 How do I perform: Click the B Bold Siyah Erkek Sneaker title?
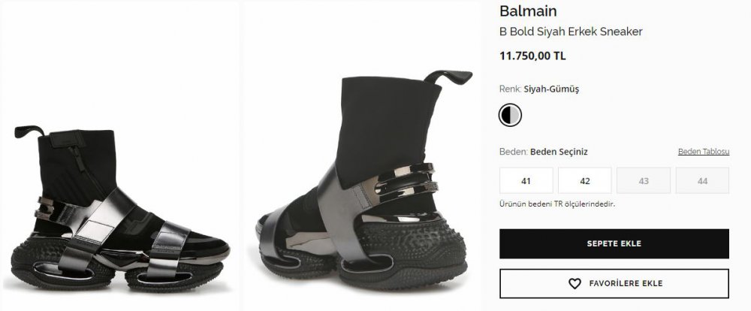[571, 32]
